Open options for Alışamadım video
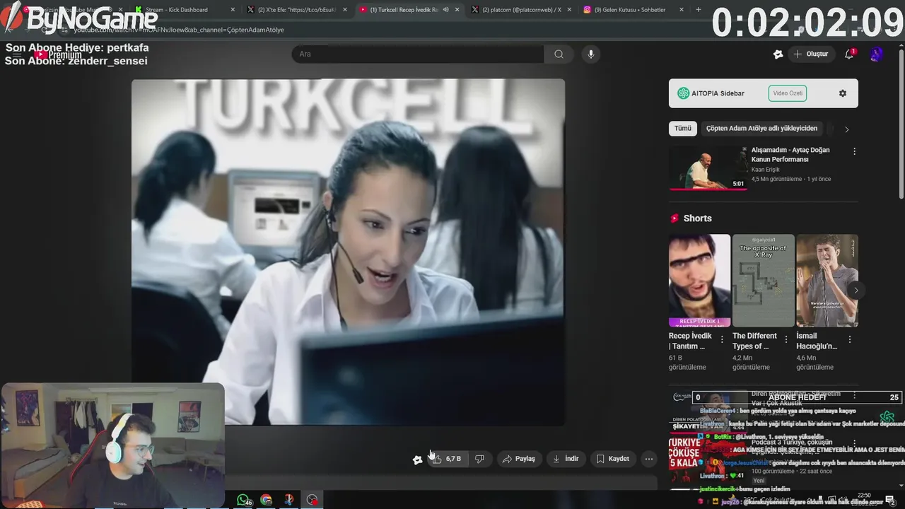905x509 pixels. click(854, 151)
